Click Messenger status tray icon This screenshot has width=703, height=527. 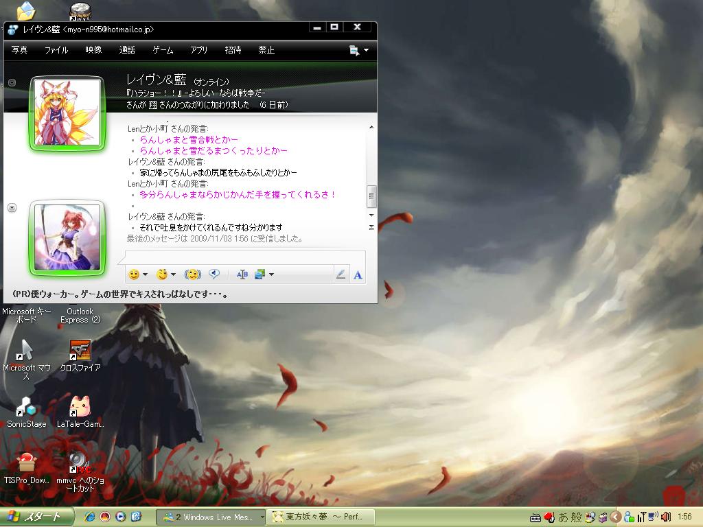[x=629, y=517]
